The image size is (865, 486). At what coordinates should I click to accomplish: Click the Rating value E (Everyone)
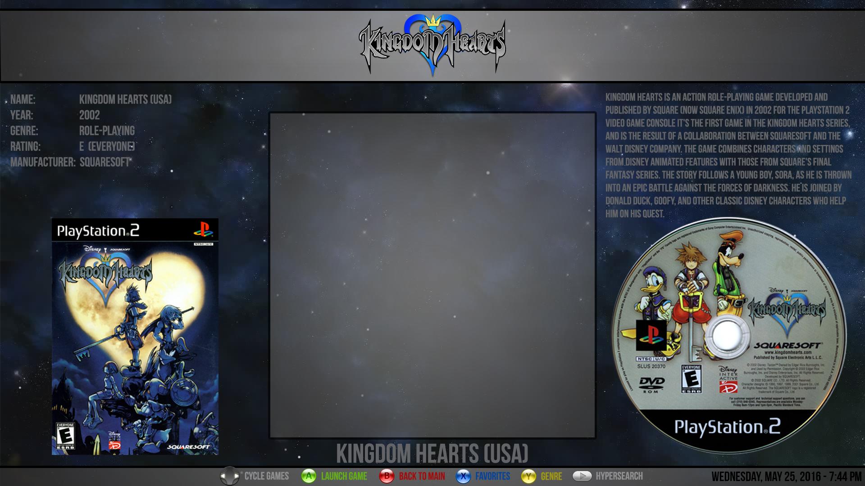107,147
